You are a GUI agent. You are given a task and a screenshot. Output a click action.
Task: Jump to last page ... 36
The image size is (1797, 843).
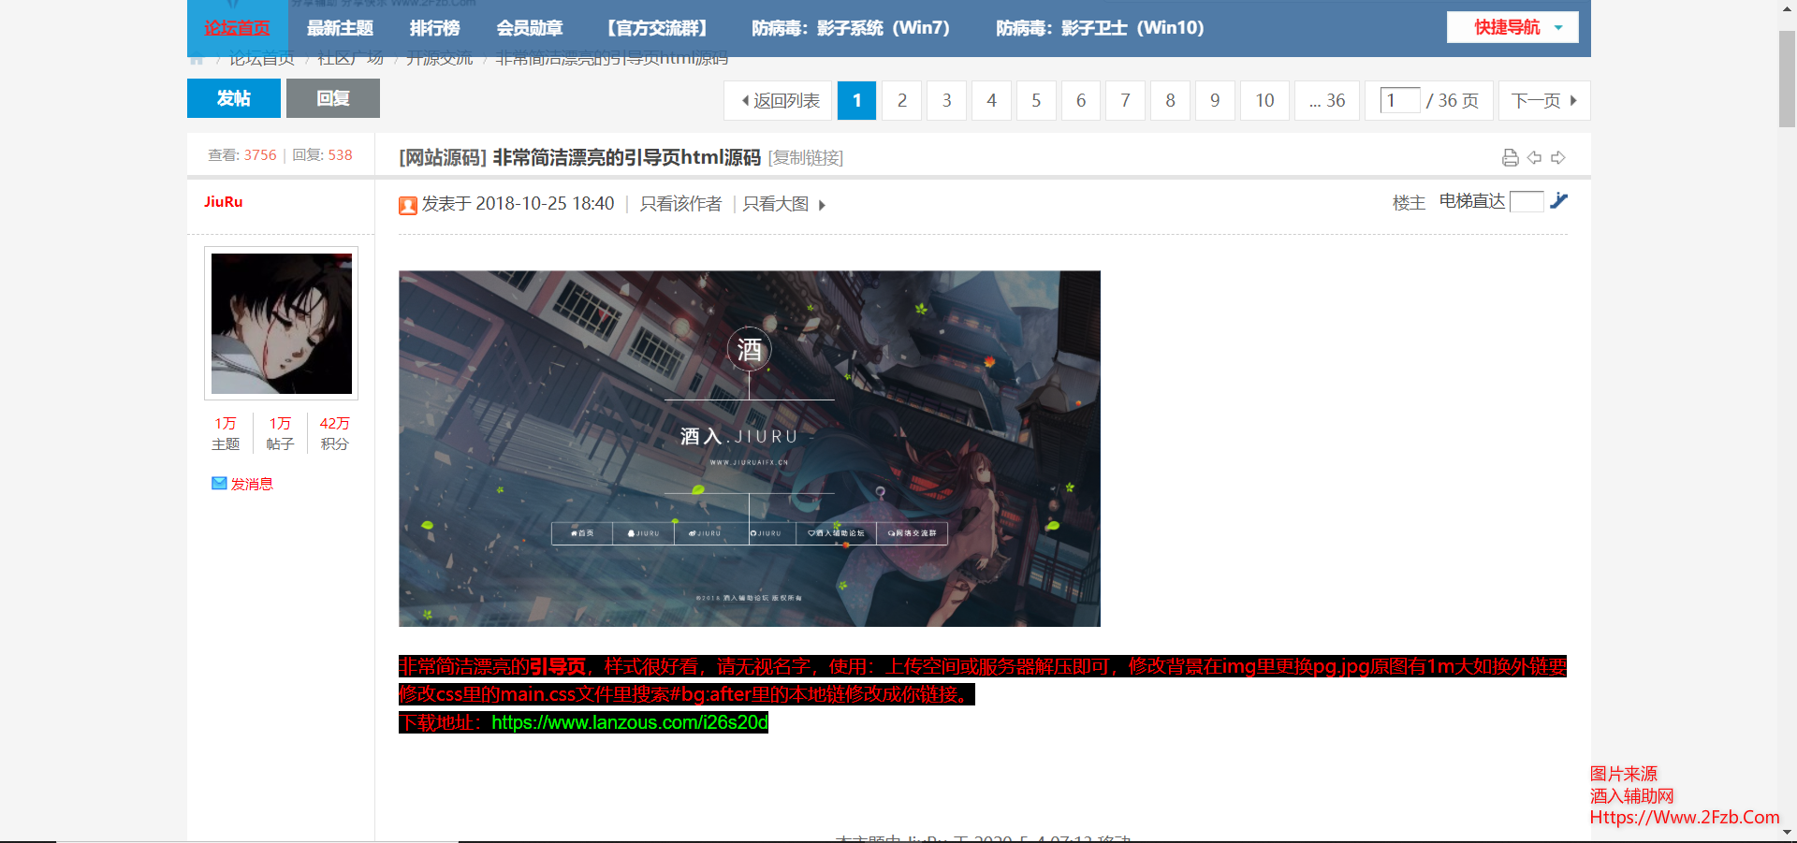tap(1327, 100)
